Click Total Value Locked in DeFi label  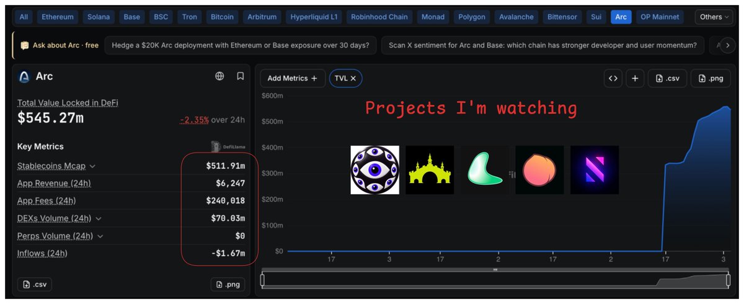point(68,103)
